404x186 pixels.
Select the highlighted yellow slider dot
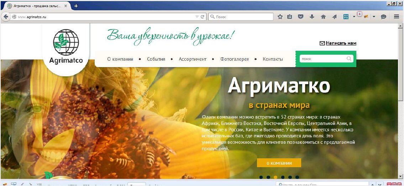(x=275, y=177)
